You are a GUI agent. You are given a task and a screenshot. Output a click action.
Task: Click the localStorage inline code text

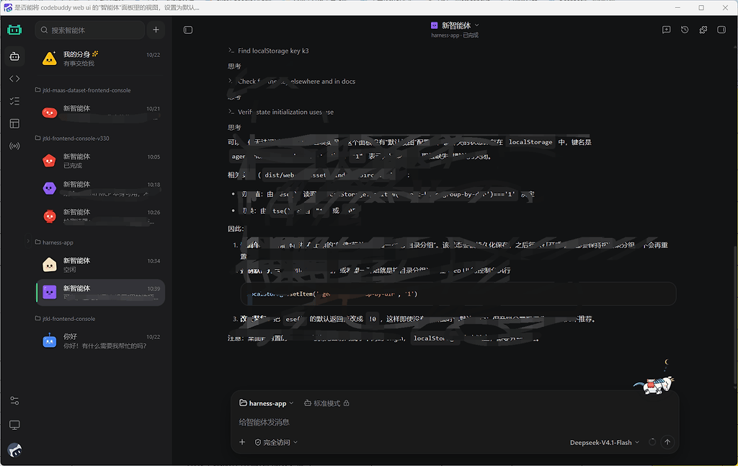(530, 142)
